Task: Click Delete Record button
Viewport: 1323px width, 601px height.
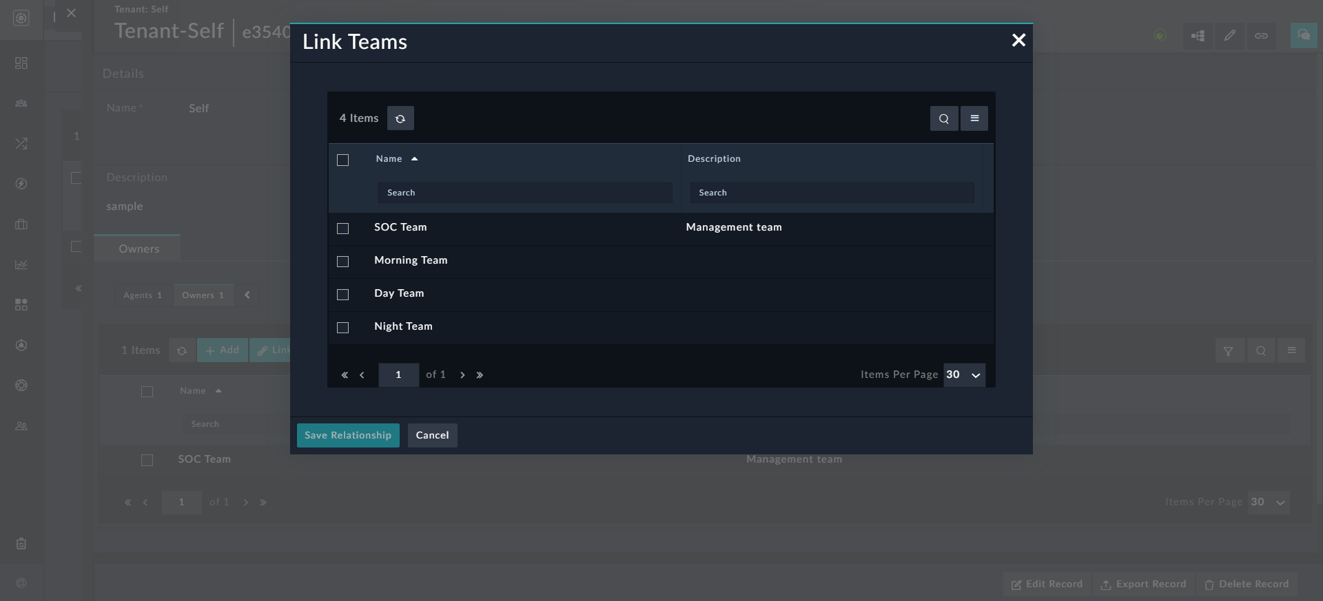Action: point(1247,584)
